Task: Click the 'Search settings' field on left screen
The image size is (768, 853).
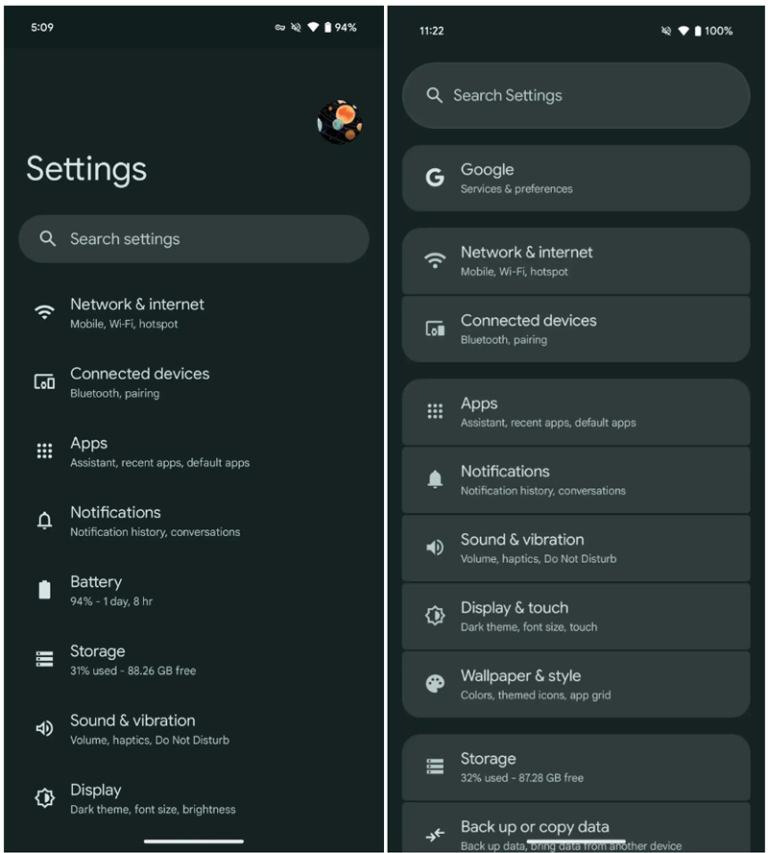Action: tap(194, 239)
